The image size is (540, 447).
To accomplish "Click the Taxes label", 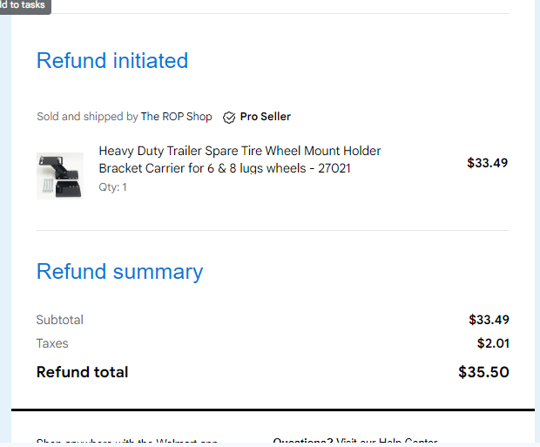I will (x=52, y=343).
